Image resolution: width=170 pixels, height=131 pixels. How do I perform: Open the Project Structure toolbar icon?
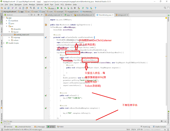(87, 8)
